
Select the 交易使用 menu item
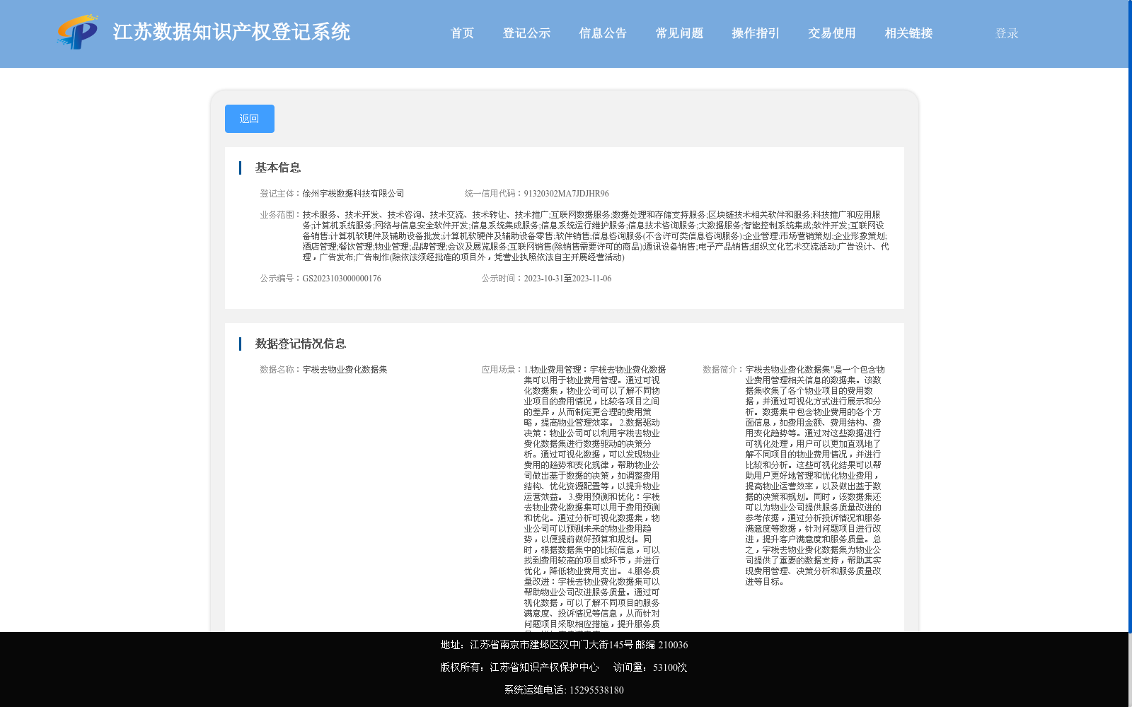[x=832, y=33]
